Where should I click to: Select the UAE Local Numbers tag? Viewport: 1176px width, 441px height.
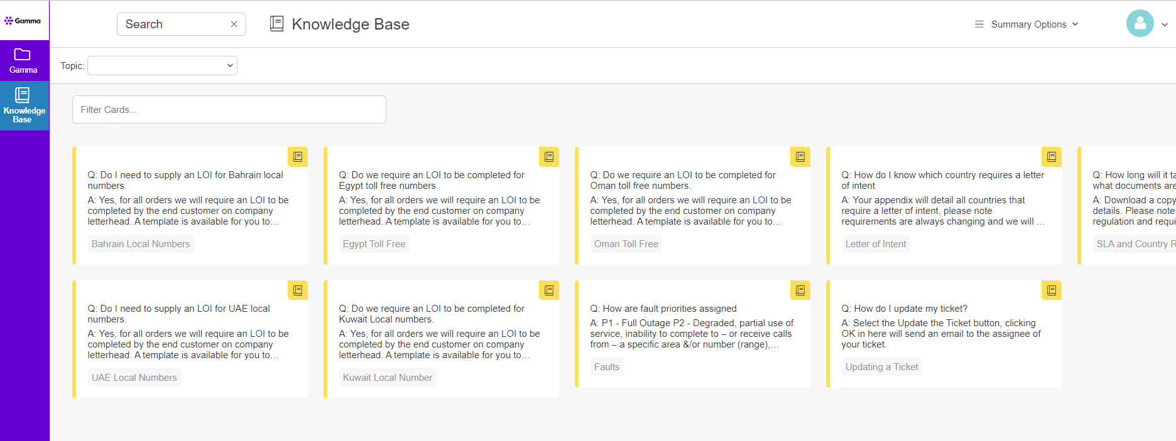134,378
